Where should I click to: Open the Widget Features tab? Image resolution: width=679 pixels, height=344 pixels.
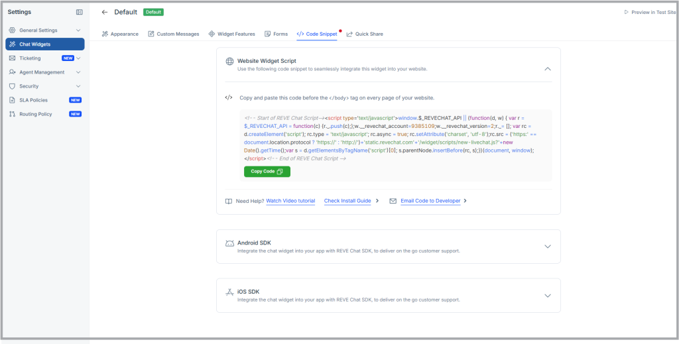pos(231,34)
